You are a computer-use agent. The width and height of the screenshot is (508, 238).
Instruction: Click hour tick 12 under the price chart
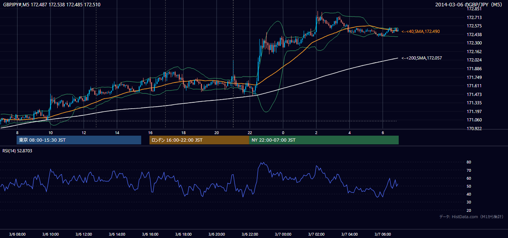tap(84, 132)
